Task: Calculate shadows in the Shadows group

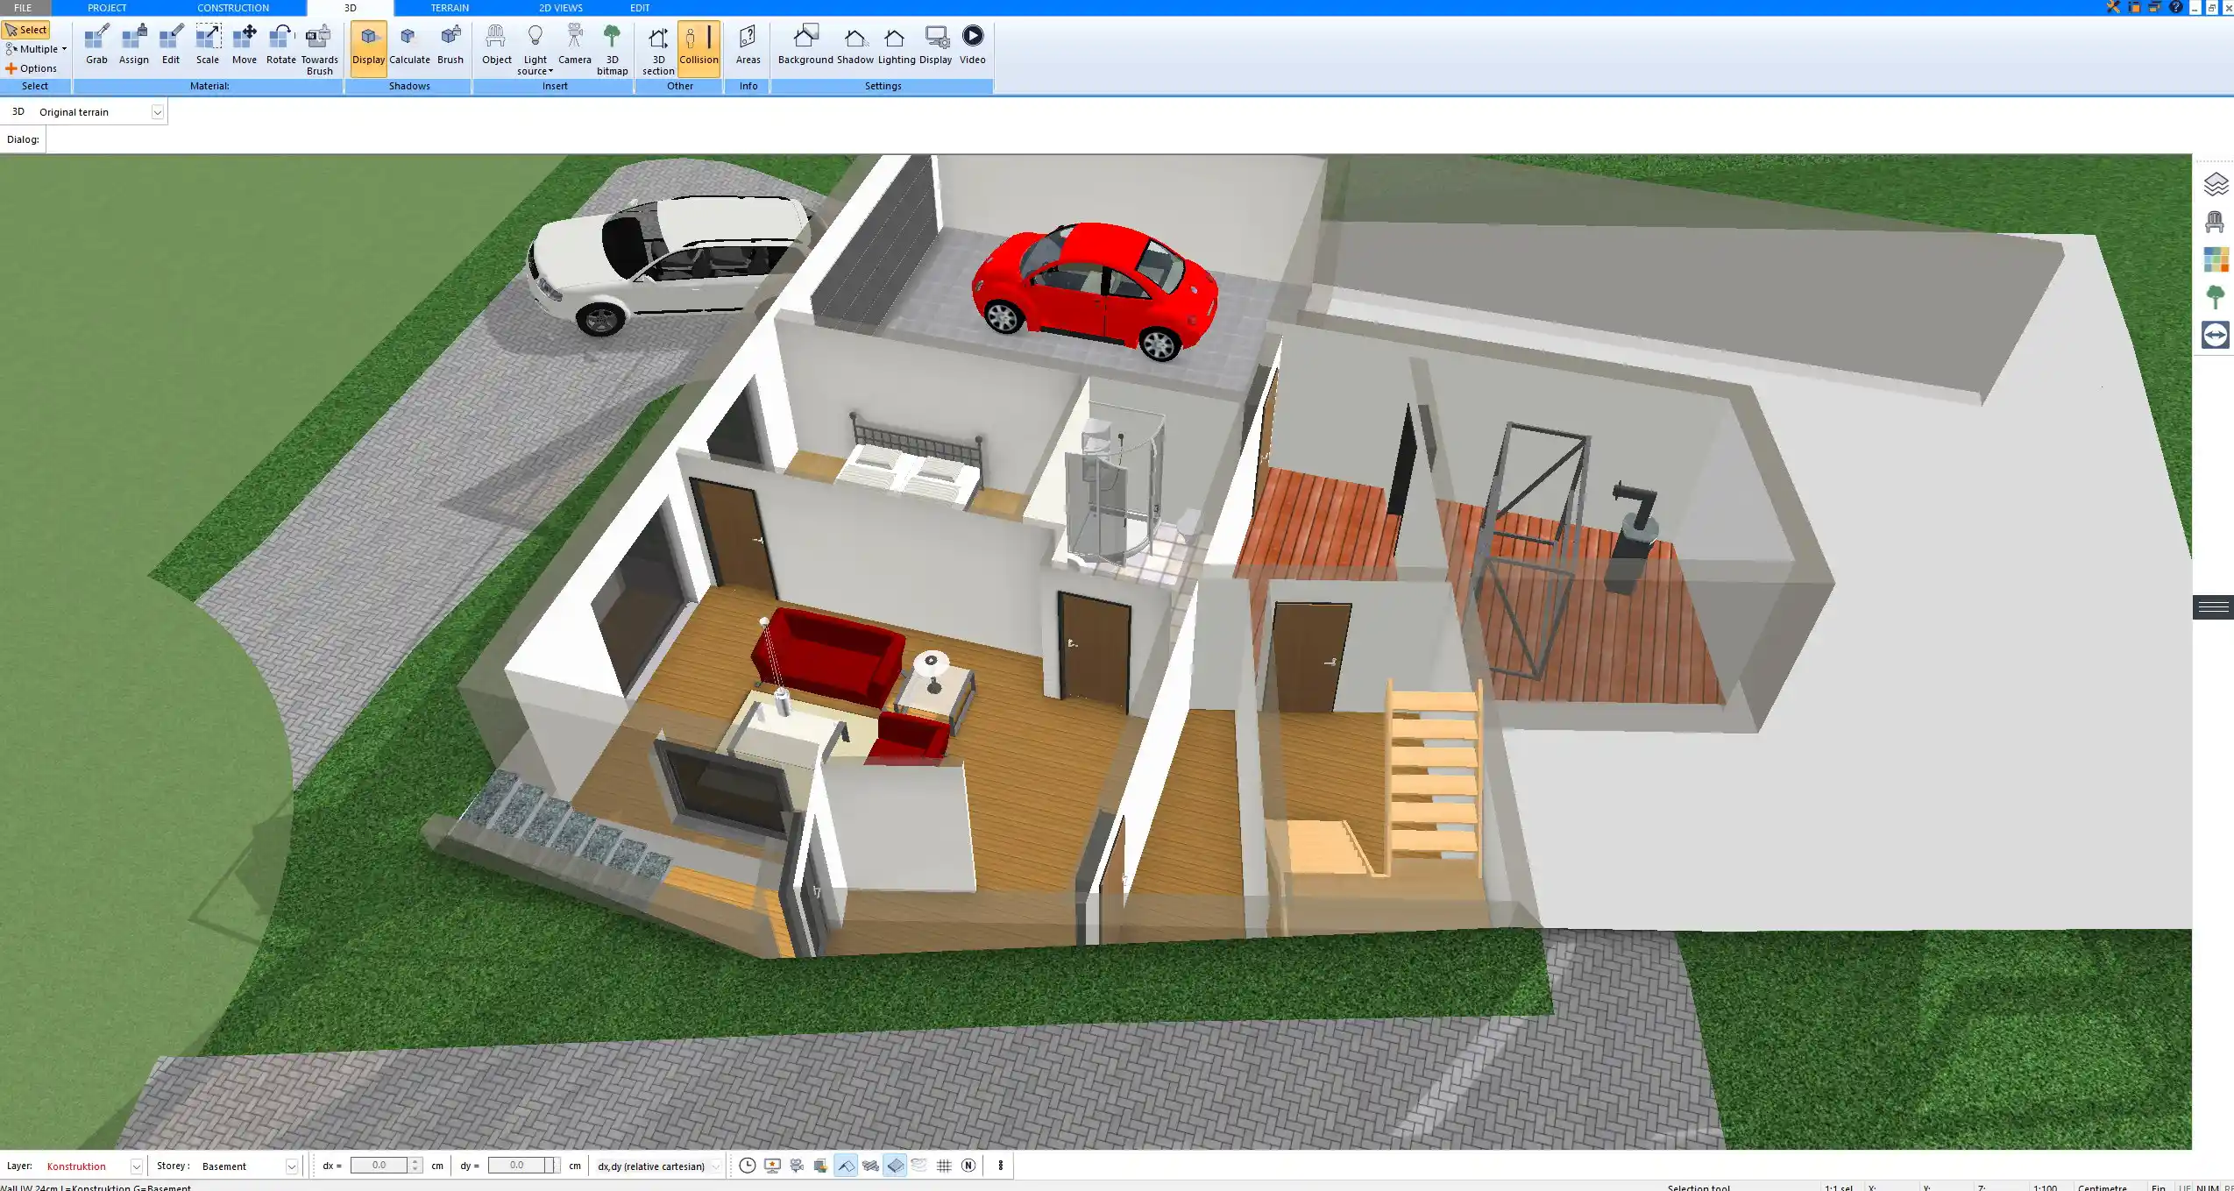Action: tap(409, 46)
